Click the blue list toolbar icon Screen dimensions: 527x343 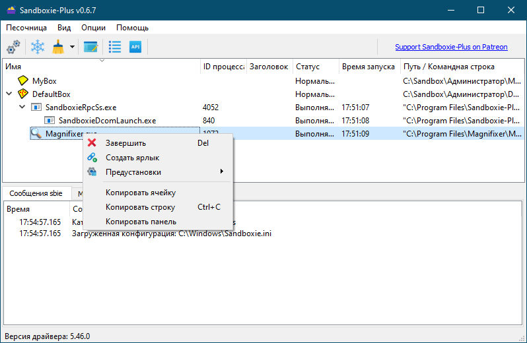point(115,47)
